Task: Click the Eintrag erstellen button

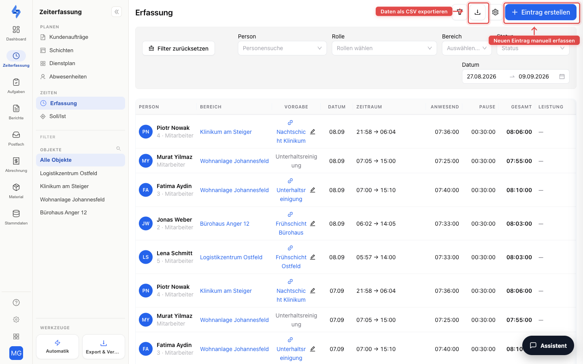Action: (540, 12)
